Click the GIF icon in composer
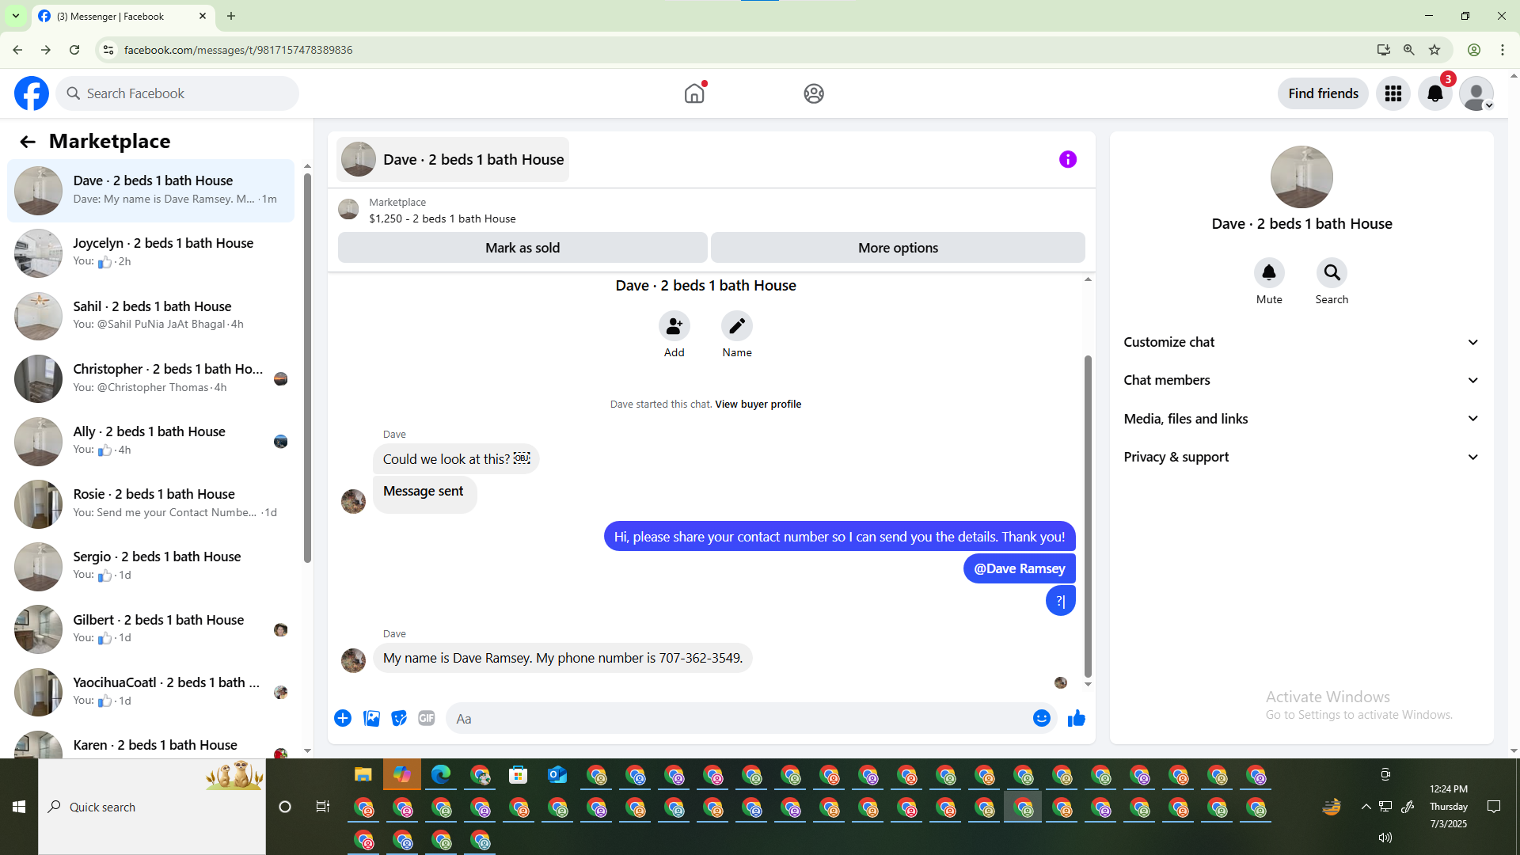The width and height of the screenshot is (1520, 855). tap(427, 719)
